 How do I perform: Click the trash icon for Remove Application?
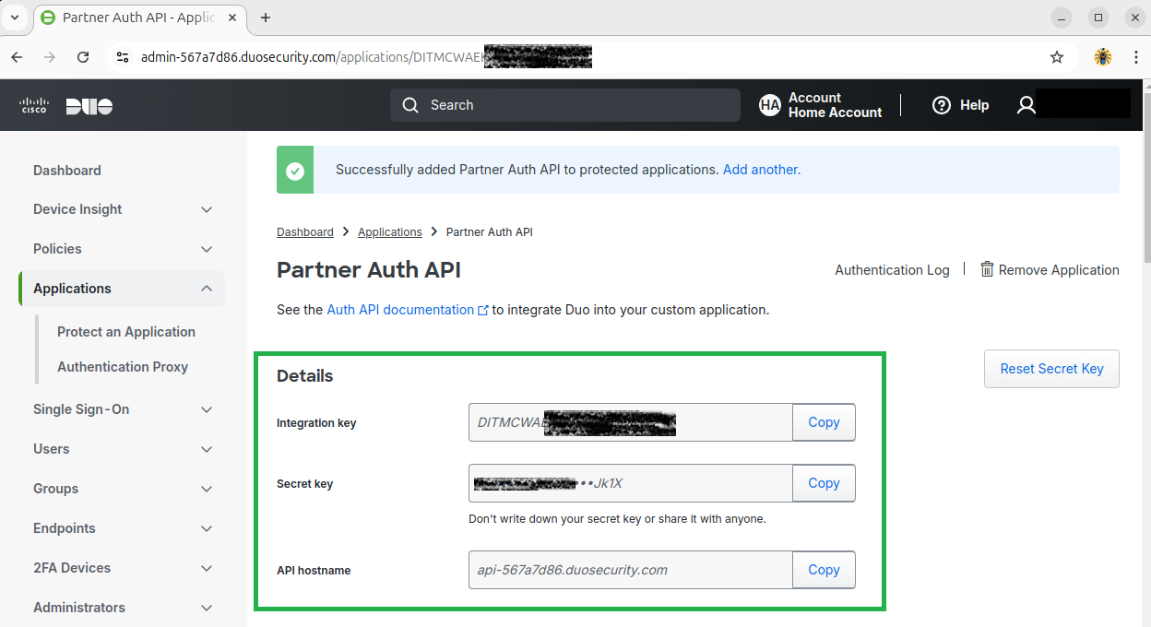987,269
